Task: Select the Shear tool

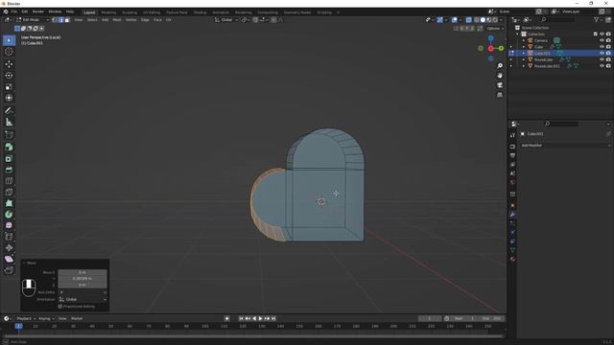Action: (x=9, y=259)
